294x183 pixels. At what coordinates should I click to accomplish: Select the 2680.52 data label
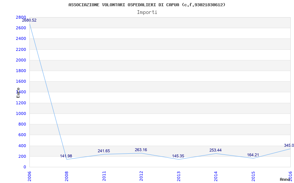tap(29, 20)
